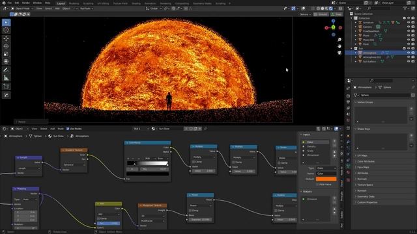This screenshot has width=417, height=234.
Task: Toggle Hide Value checkbox
Action: (317, 185)
